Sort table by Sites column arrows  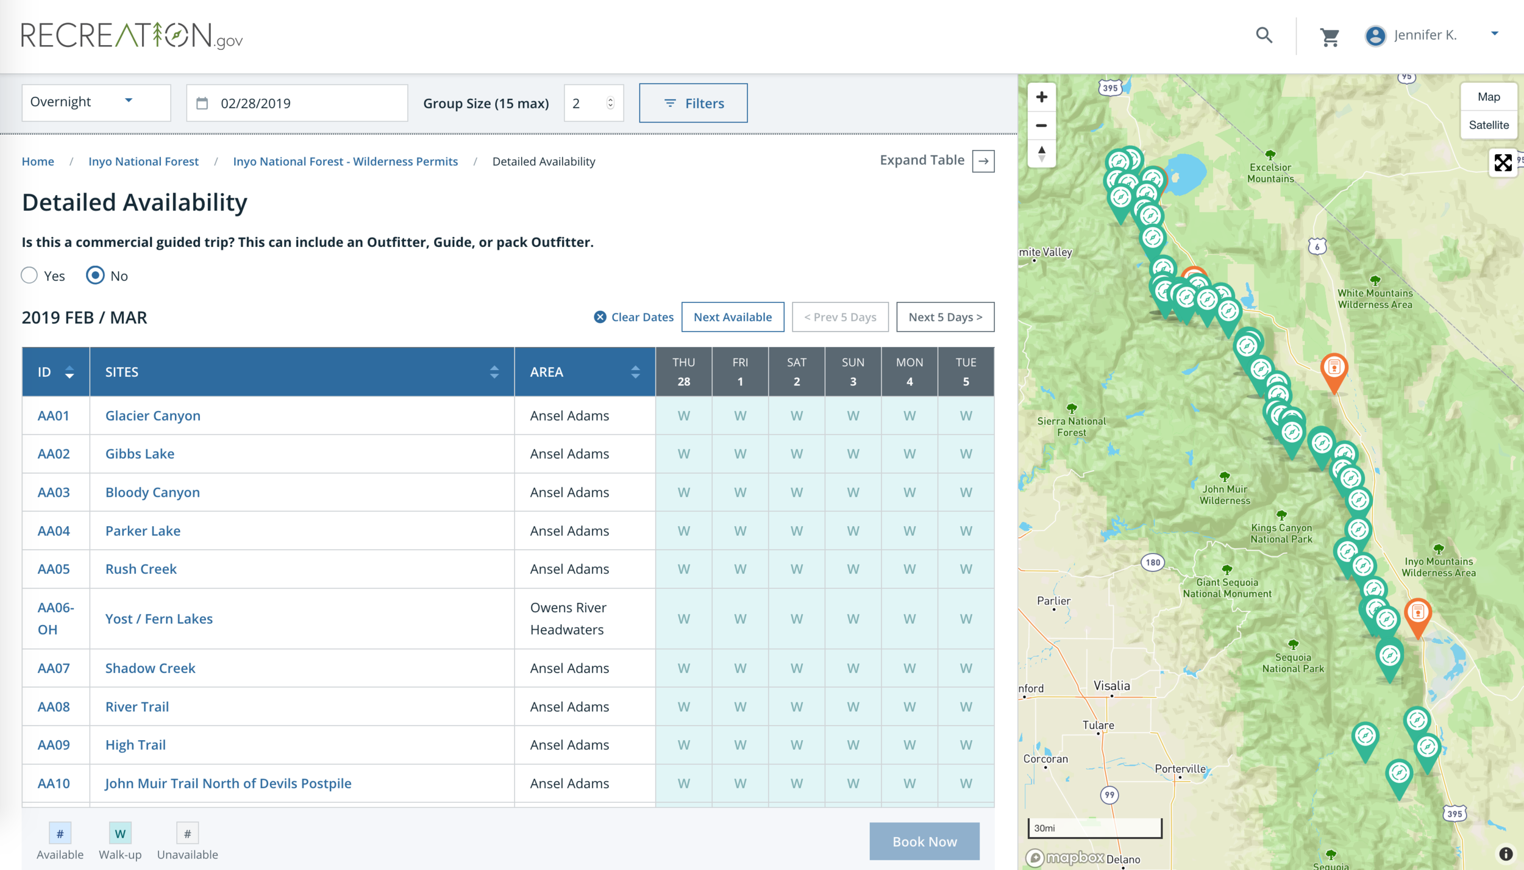pyautogui.click(x=494, y=372)
